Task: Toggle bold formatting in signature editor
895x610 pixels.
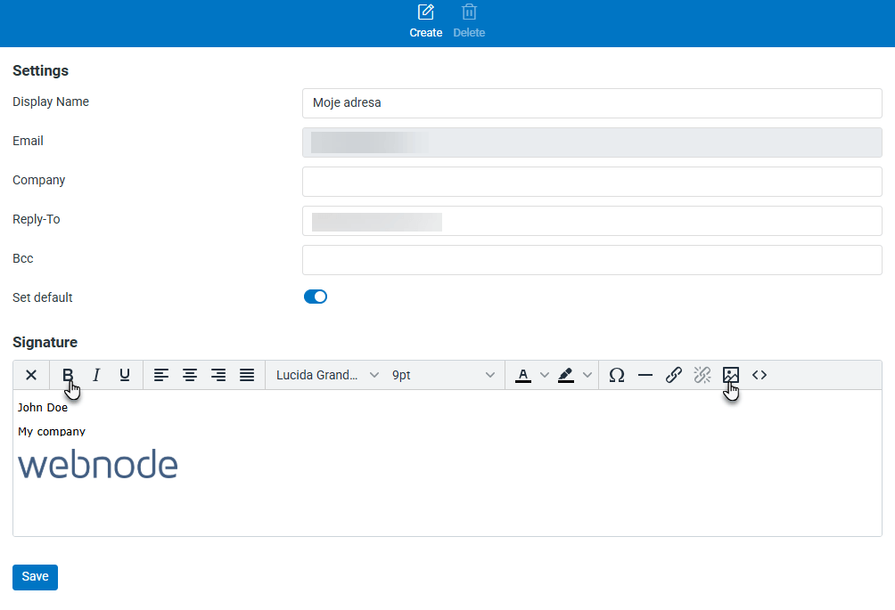Action: click(x=68, y=375)
